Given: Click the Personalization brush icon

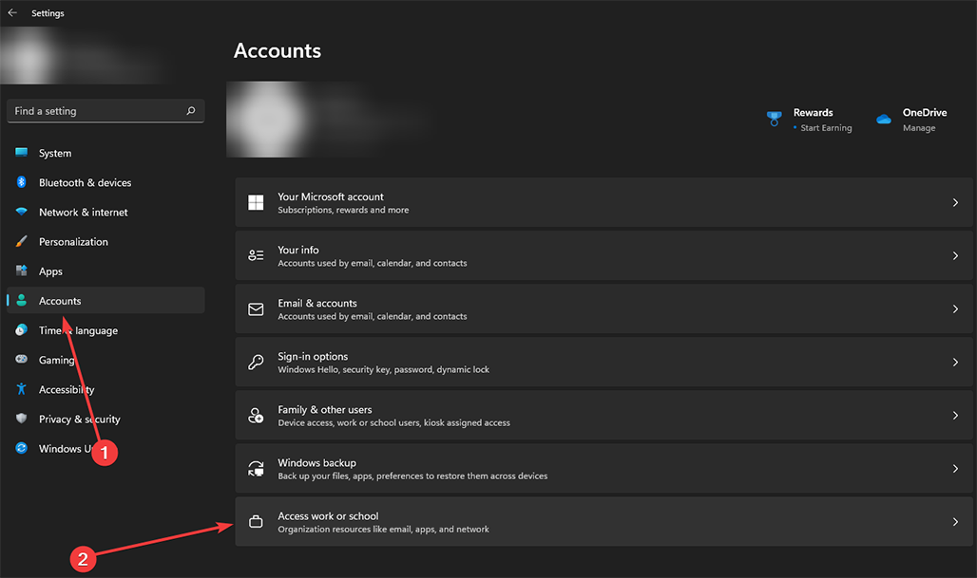Looking at the screenshot, I should pos(21,241).
